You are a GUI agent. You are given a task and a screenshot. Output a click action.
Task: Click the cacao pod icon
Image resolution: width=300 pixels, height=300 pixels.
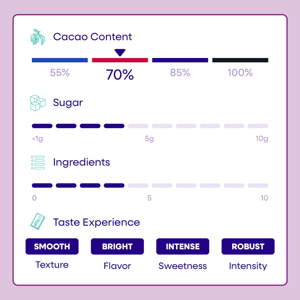point(38,37)
